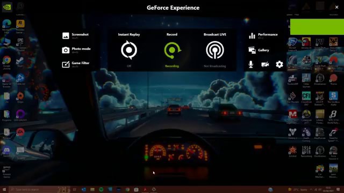The height and width of the screenshot is (193, 344).
Task: Click the Need for Speed desktop icon
Action: [333, 135]
